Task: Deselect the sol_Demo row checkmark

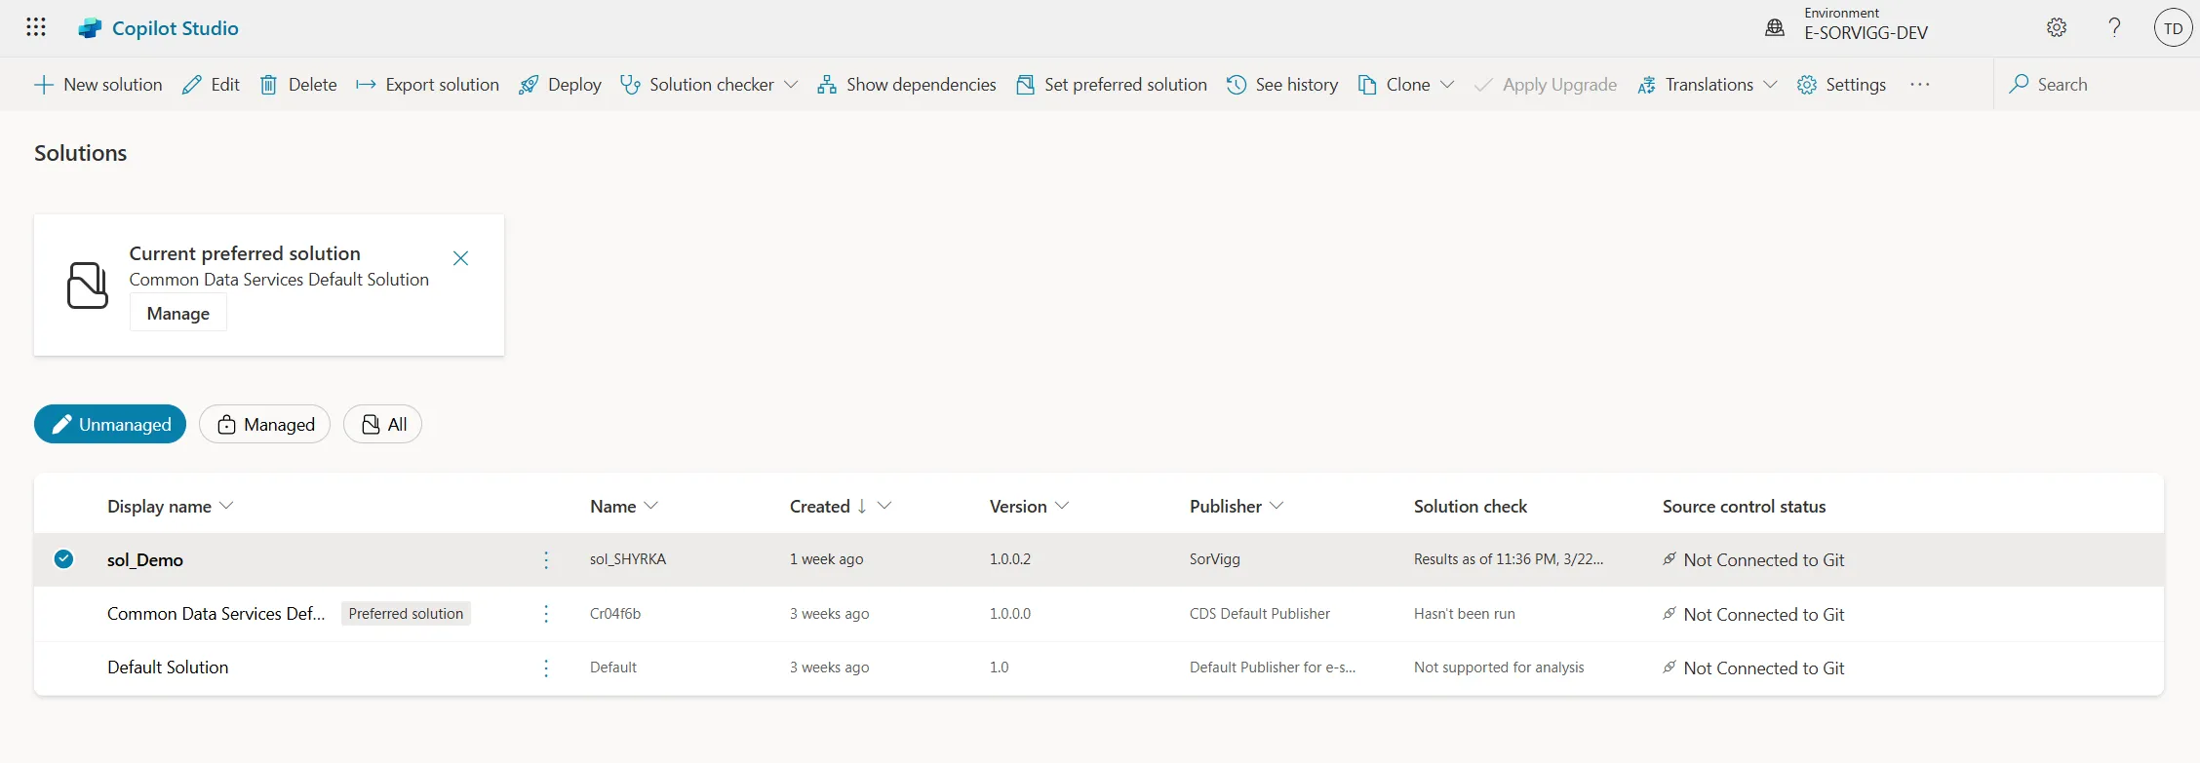Action: (x=63, y=559)
